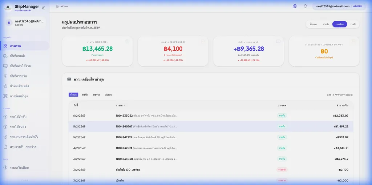Viewport: 372px width, 185px height.
Task: Filter transactions by รายรับ tab
Action: (85, 94)
